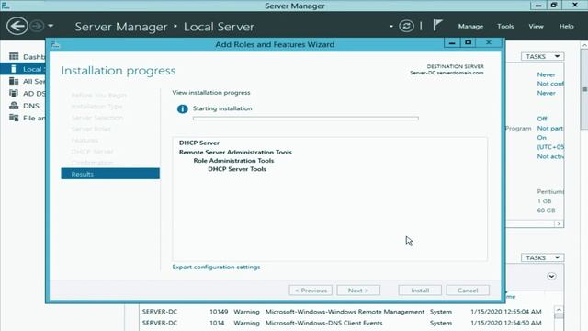Click the properties horizontal scroll right arrow

pos(559,223)
